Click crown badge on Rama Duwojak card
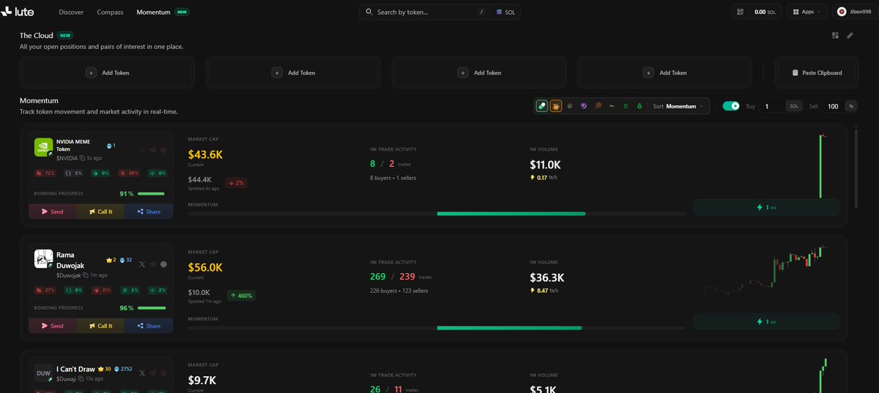 tap(111, 260)
